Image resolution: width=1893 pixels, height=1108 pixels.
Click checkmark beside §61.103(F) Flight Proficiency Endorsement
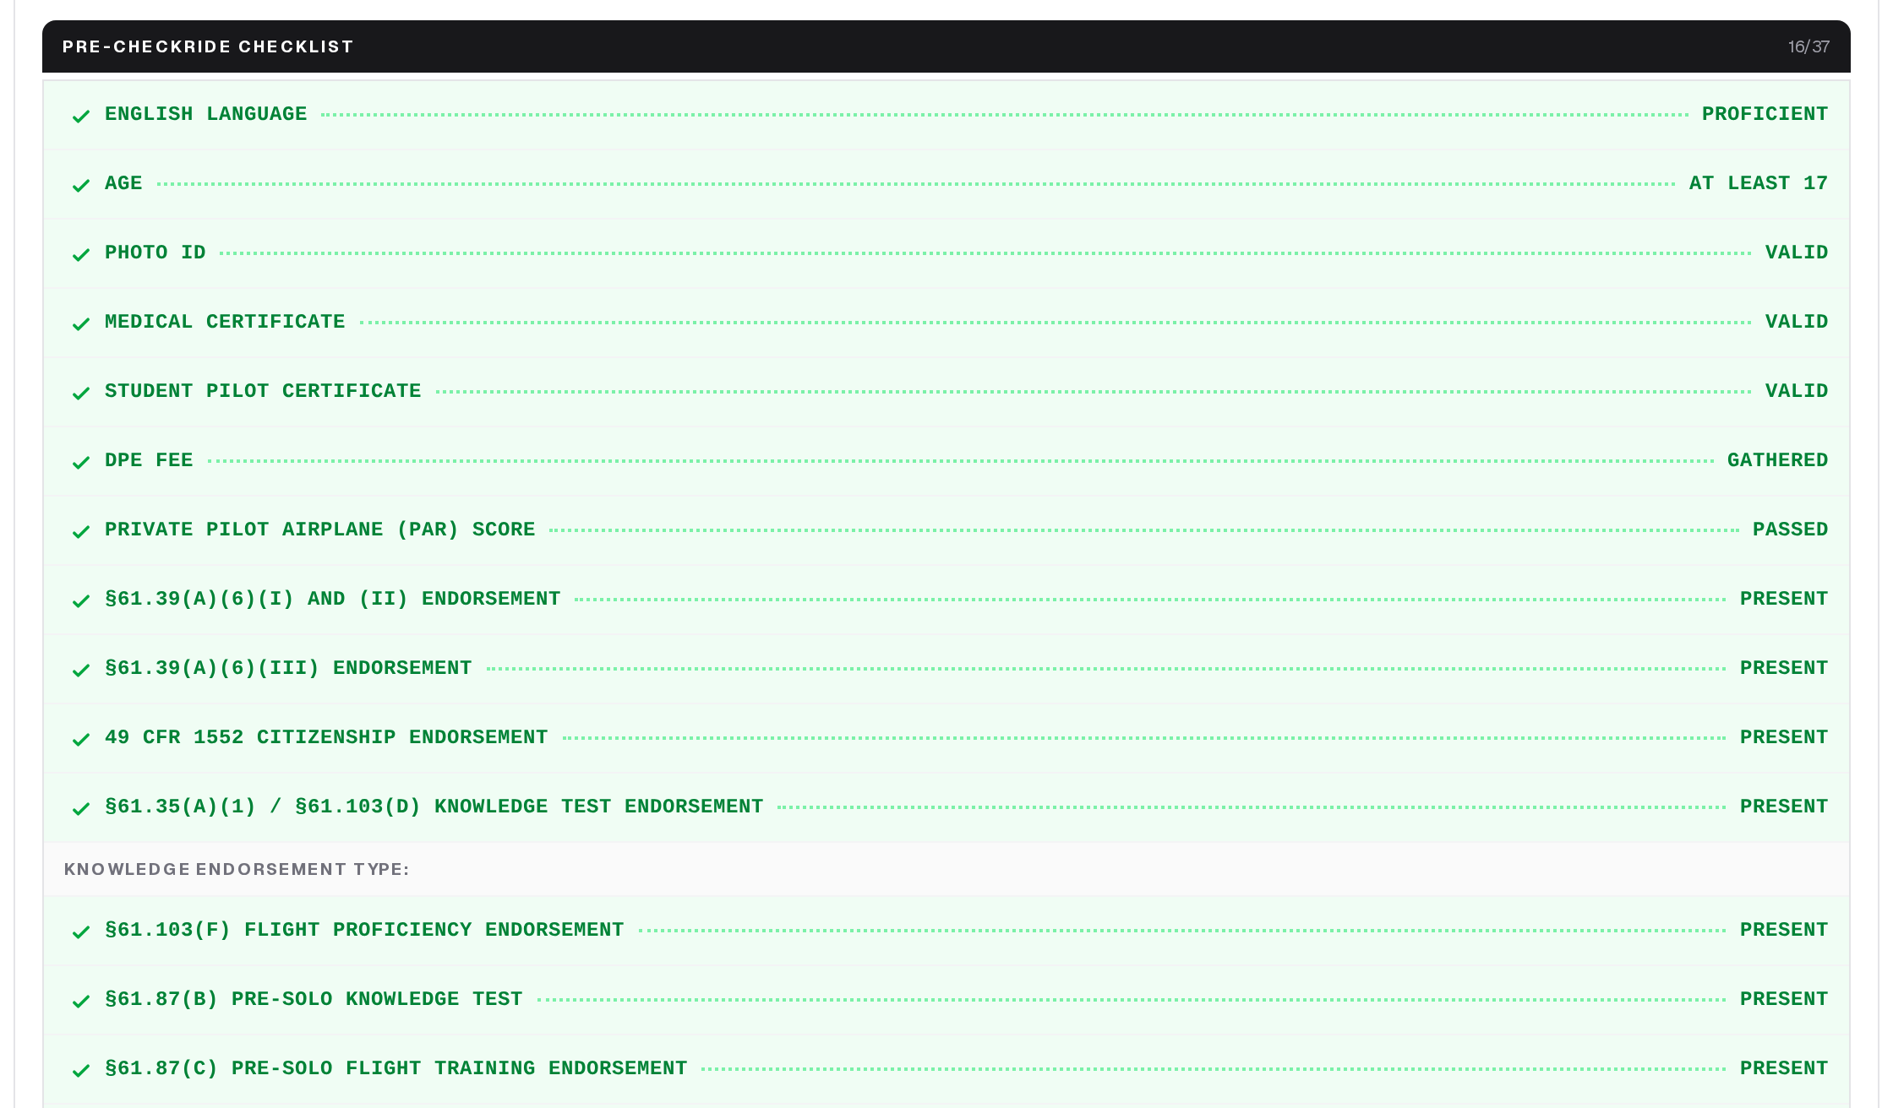click(81, 931)
